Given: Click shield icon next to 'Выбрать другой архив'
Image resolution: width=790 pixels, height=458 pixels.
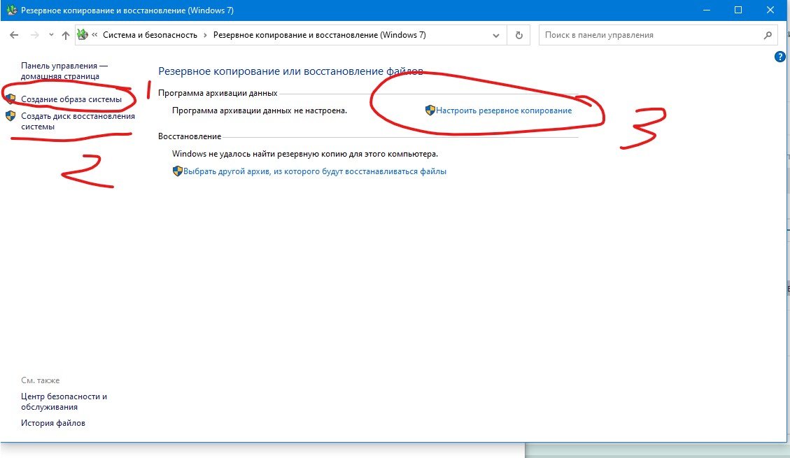Looking at the screenshot, I should pos(177,171).
